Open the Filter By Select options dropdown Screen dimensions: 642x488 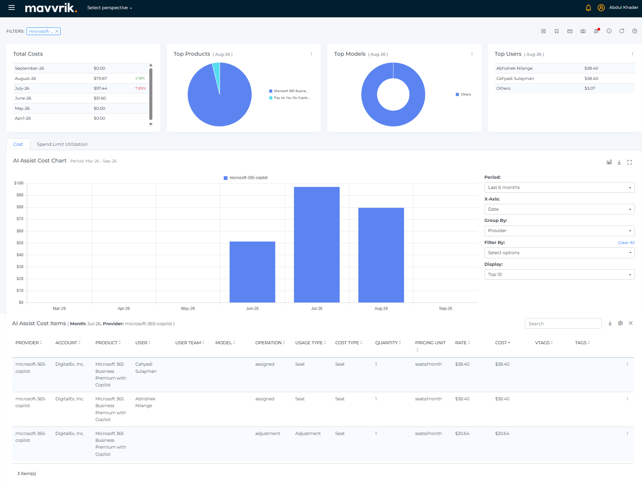[559, 253]
